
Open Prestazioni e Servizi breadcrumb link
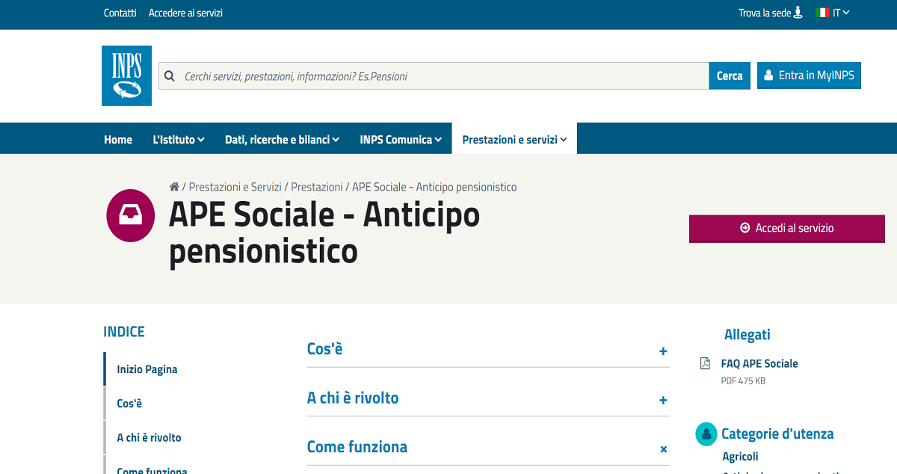[235, 187]
